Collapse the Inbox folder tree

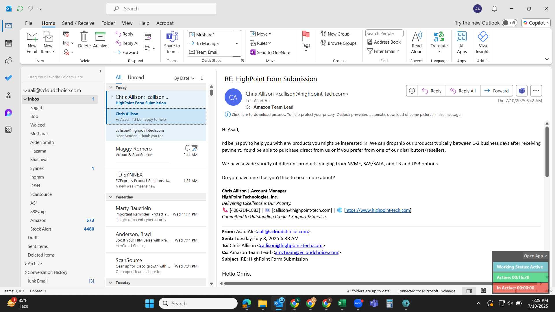click(25, 99)
